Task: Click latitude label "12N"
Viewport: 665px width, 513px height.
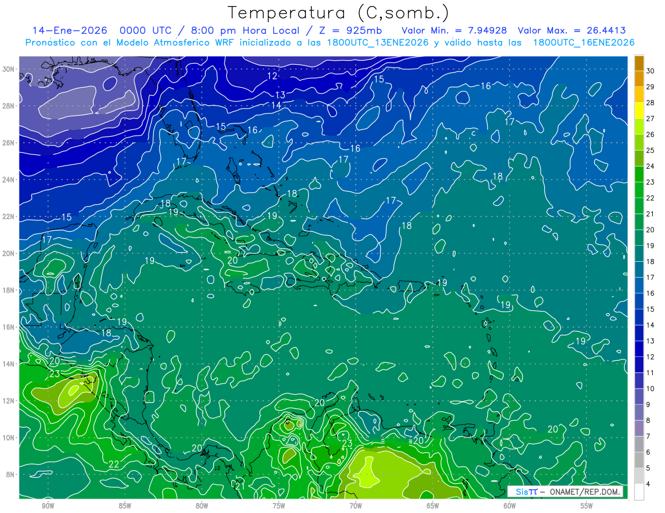Action: tap(9, 401)
